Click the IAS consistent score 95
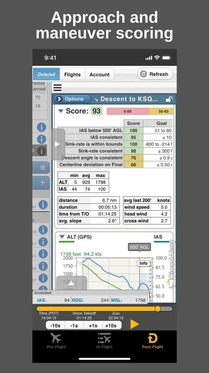 click(x=133, y=137)
